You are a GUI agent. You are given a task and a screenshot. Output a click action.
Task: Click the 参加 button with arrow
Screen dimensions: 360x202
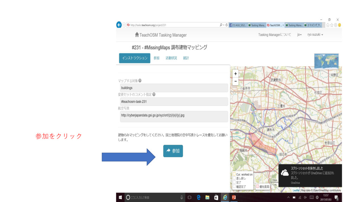[173, 151]
